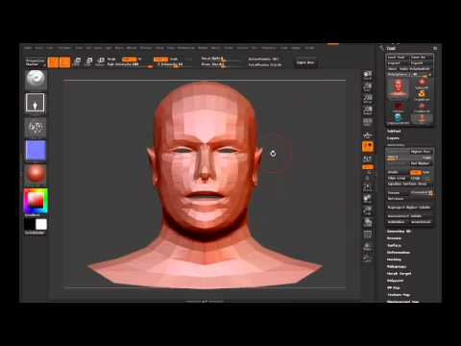Open the current alpha selector
The height and width of the screenshot is (346, 461).
point(36,128)
